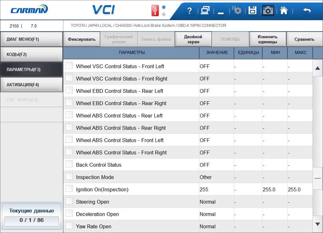Open КОДЫ(F2) section
The width and height of the screenshot is (323, 233).
[x=31, y=54]
